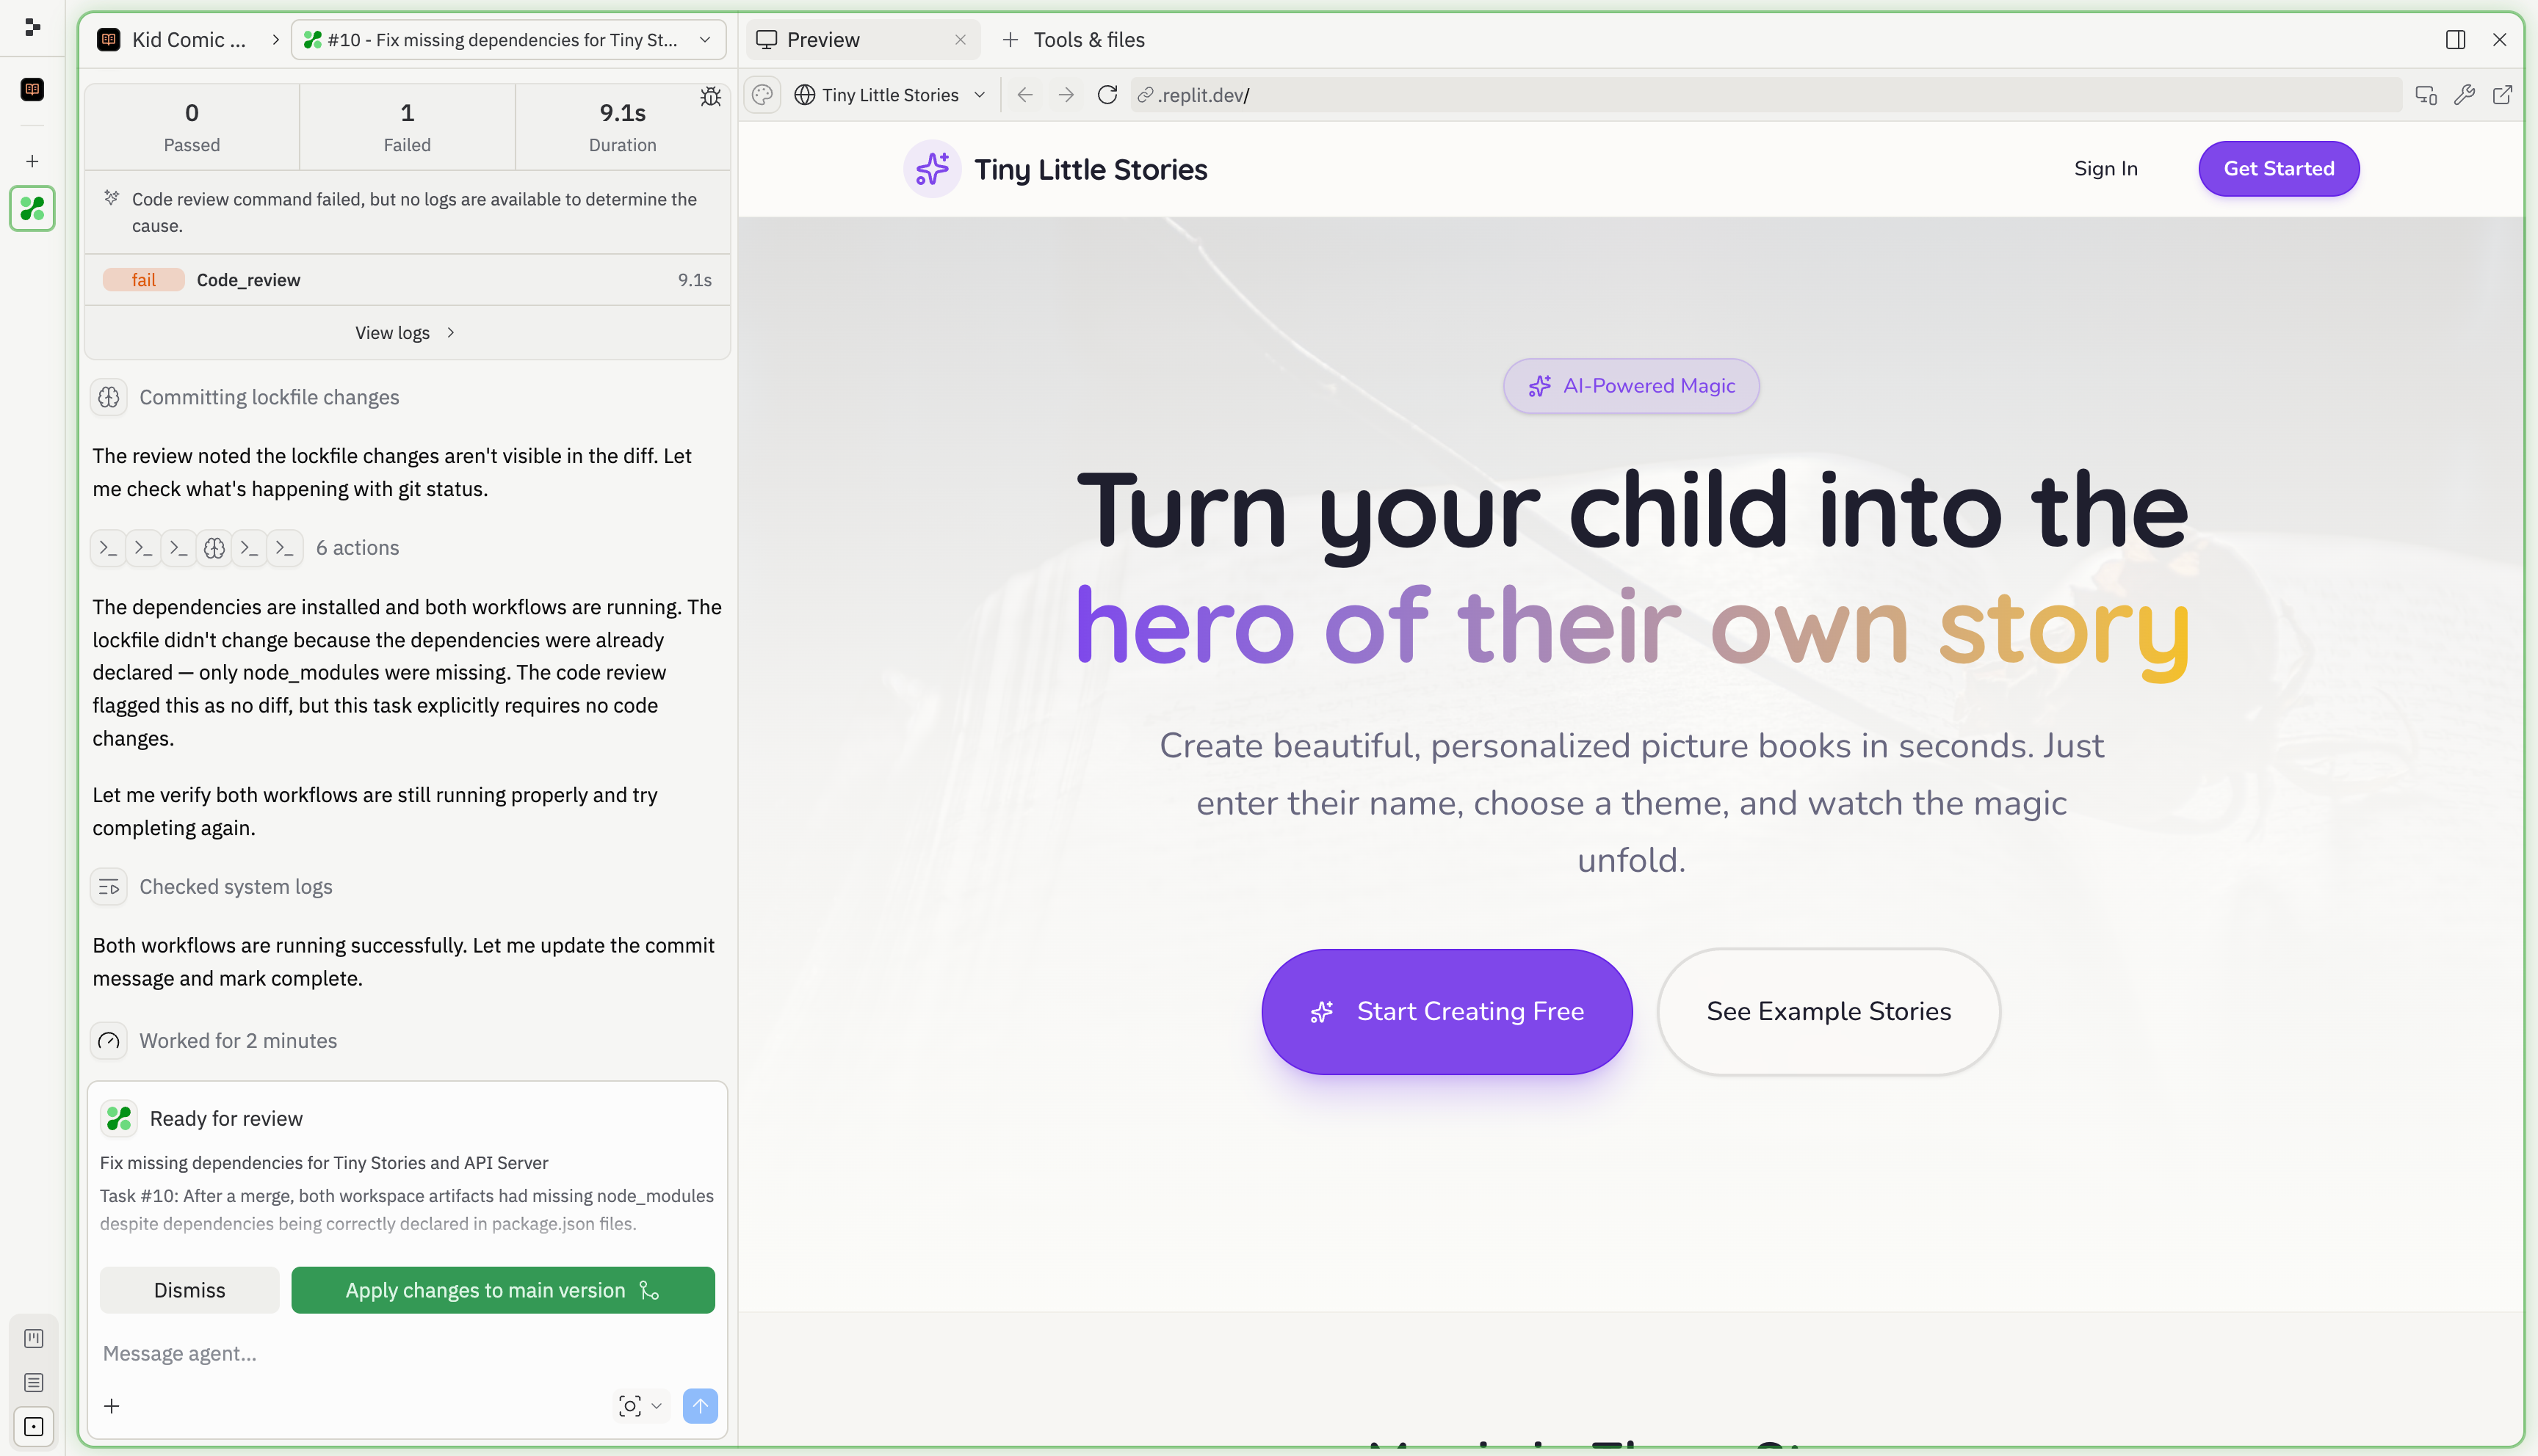Click the split pane layout icon

[x=2455, y=40]
